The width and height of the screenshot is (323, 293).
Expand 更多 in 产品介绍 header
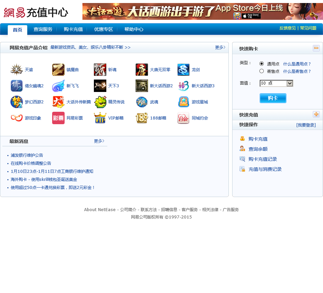tap(220, 47)
